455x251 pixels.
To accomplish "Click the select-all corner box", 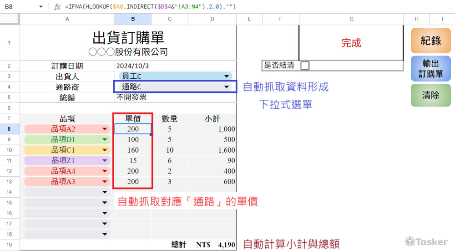I will point(9,19).
